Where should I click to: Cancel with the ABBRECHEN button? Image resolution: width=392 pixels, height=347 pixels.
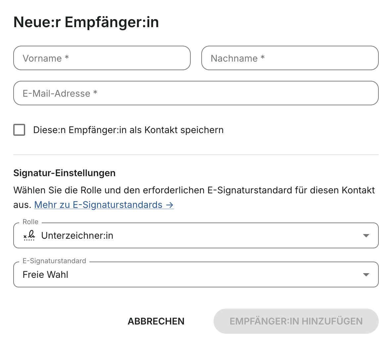(x=156, y=321)
